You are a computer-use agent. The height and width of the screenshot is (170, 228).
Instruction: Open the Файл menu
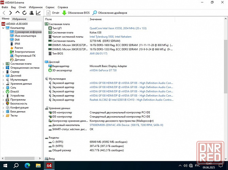tap(5, 7)
